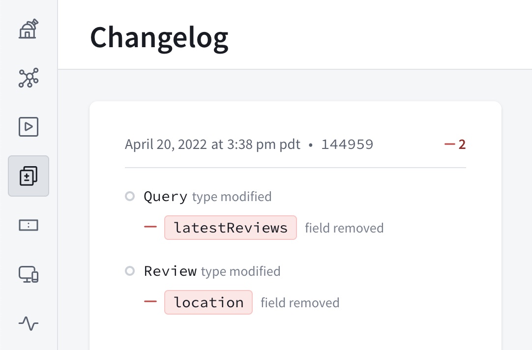Select the highlighted Changelog pages icon
Viewport: 532px width, 350px height.
pyautogui.click(x=28, y=175)
